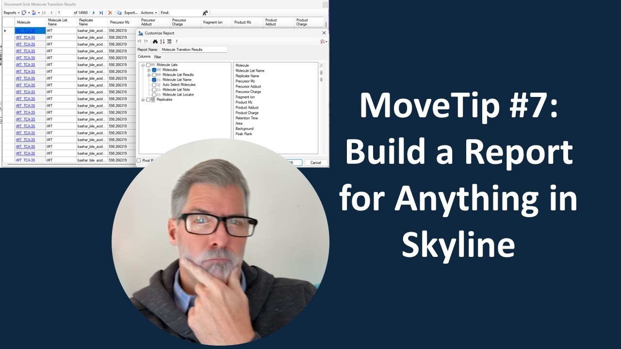This screenshot has height=349, width=621.
Task: Click the Molecule column header in grid
Action: tap(30, 22)
